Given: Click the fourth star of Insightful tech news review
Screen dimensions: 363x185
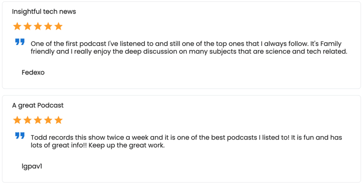Looking at the screenshot, I should [x=48, y=27].
